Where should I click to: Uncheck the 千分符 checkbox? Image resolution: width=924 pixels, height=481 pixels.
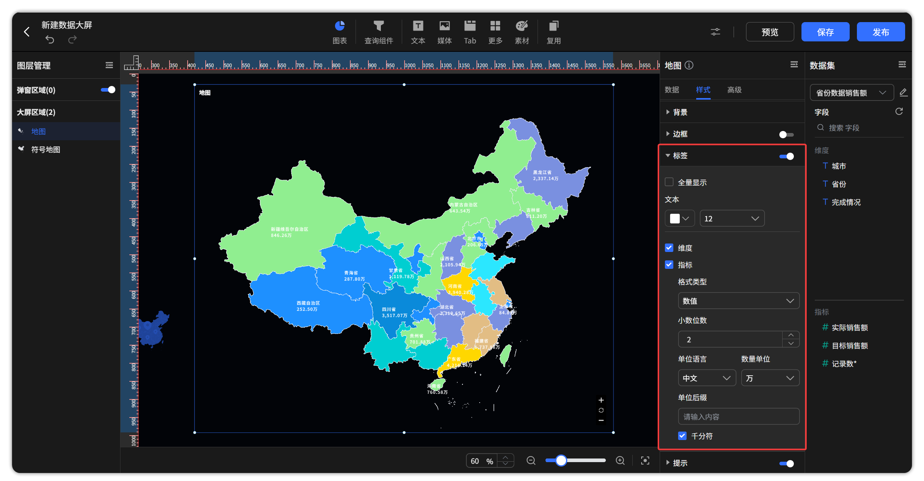click(682, 436)
